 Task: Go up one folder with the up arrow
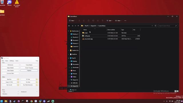[x=78, y=26]
